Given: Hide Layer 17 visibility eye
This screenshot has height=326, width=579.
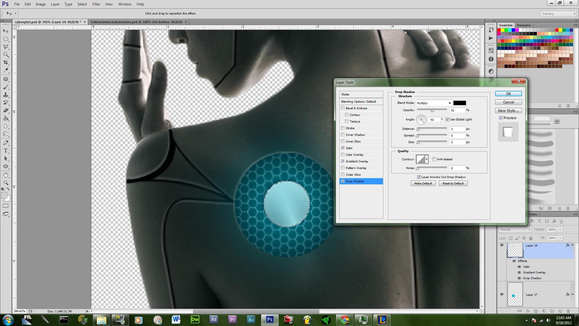Looking at the screenshot, I should click(x=502, y=295).
